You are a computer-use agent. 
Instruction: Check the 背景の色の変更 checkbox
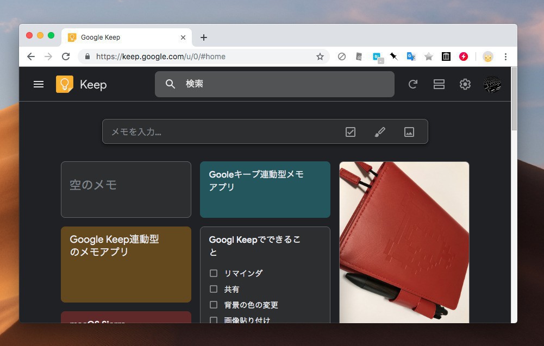coord(214,304)
